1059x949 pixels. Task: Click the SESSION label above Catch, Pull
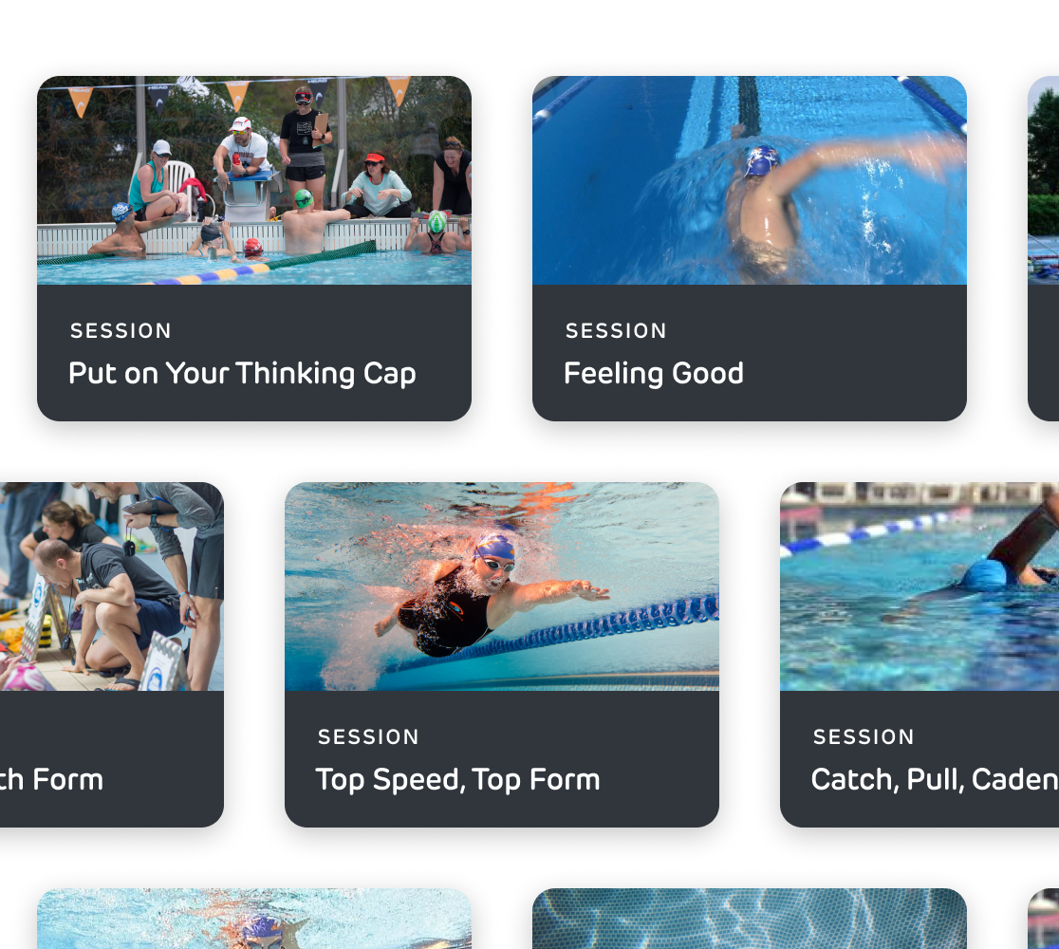point(864,737)
